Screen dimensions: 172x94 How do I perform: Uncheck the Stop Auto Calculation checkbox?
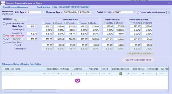(4, 36)
